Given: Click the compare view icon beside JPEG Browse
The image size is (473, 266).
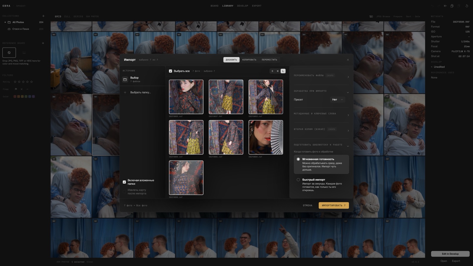Looking at the screenshot, I should click(371, 17).
